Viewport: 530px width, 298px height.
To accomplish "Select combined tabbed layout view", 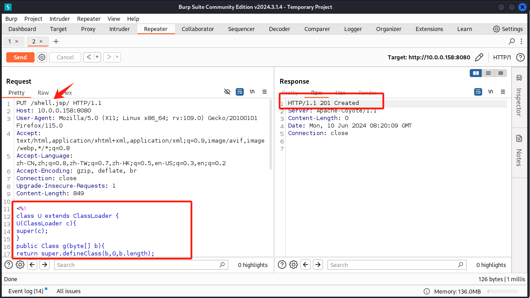I will [501, 73].
